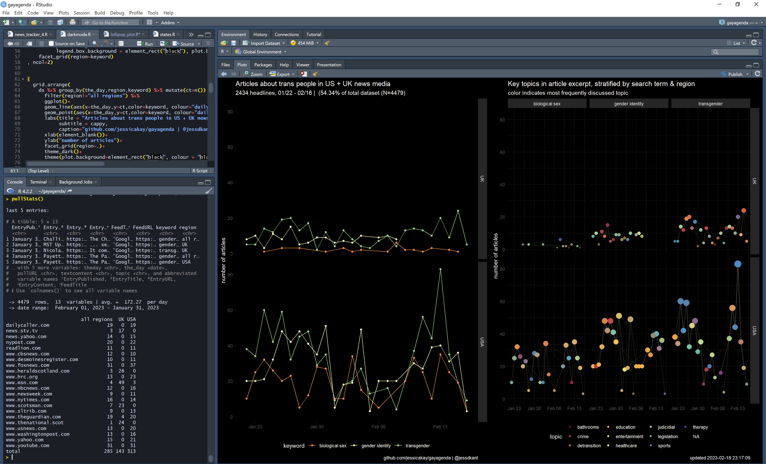Click the Source button
The width and height of the screenshot is (766, 464).
pyautogui.click(x=184, y=43)
